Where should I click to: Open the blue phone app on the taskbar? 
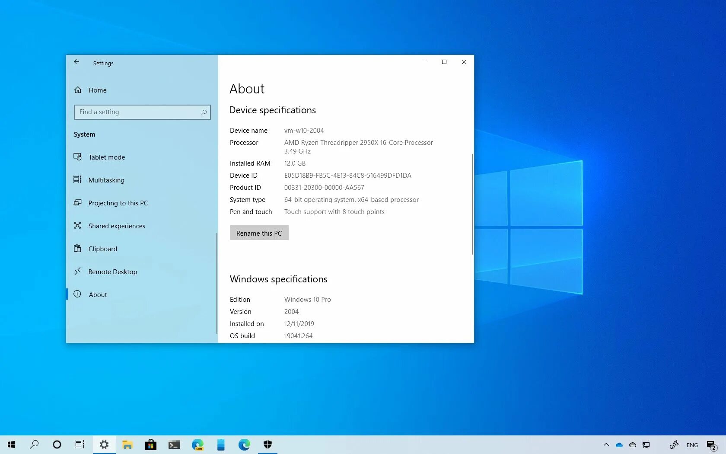(221, 444)
